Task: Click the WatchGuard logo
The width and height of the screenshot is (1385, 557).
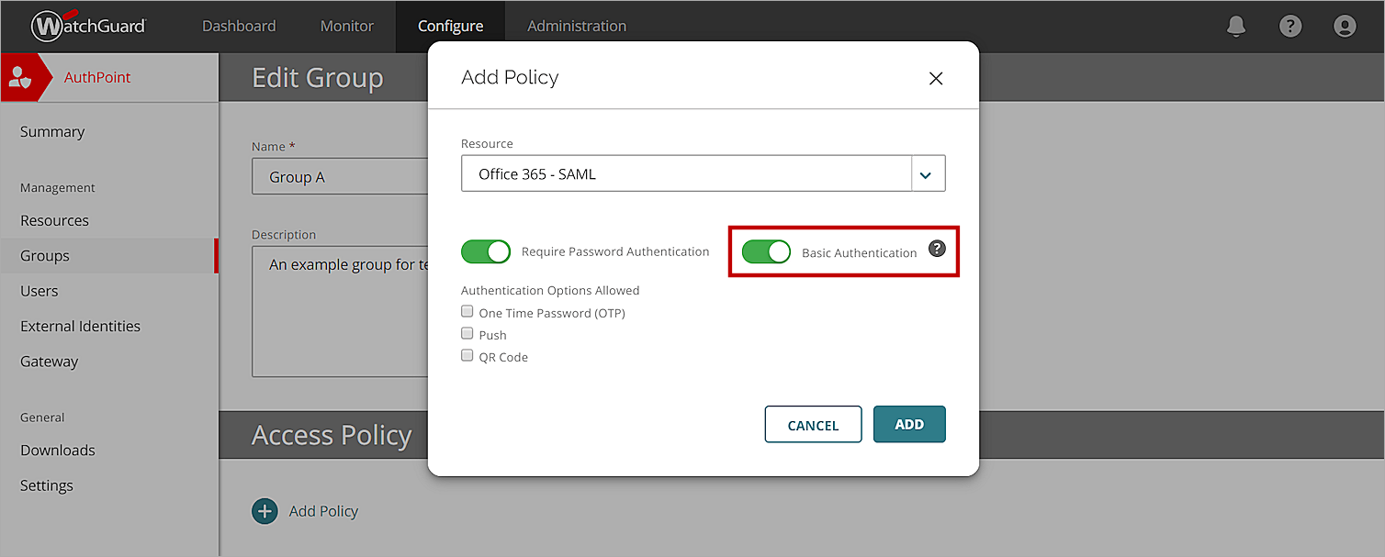Action: 89,26
